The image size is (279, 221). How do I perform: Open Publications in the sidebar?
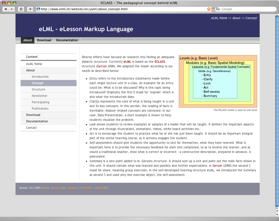click(49, 108)
